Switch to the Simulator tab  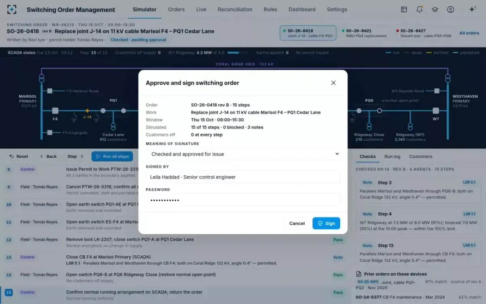[145, 9]
